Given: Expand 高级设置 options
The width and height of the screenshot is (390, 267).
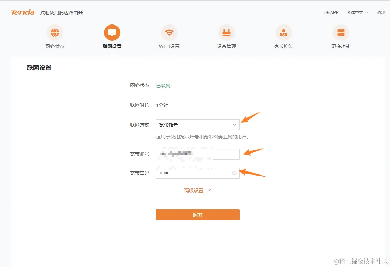Looking at the screenshot, I should (x=198, y=190).
